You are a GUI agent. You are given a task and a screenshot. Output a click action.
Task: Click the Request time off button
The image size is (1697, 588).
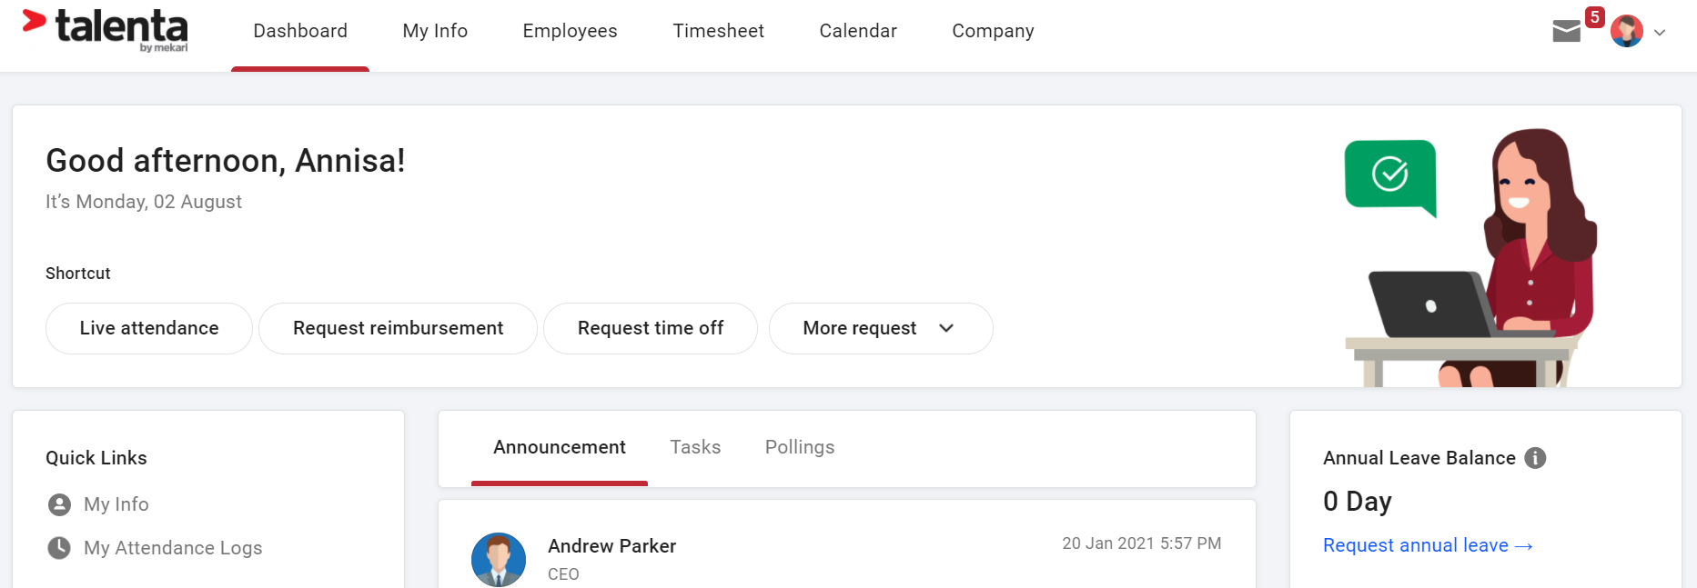click(x=651, y=328)
